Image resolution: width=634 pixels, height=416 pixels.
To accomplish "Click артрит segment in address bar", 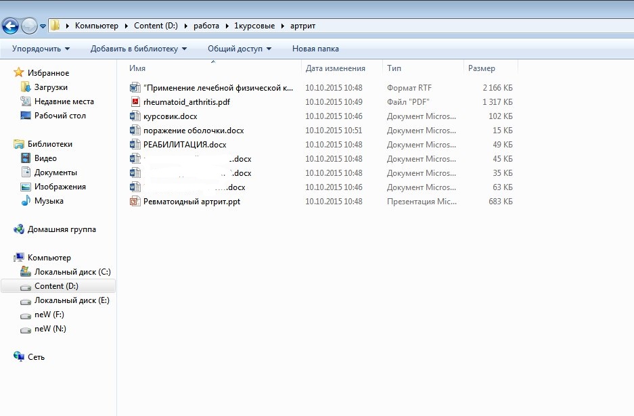I will [302, 26].
